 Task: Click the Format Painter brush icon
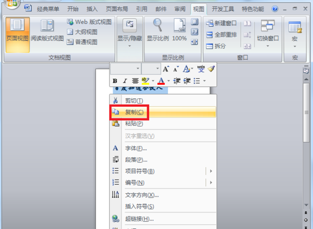click(x=211, y=69)
